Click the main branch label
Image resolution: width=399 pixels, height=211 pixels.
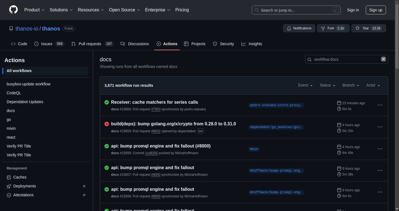[254, 149]
